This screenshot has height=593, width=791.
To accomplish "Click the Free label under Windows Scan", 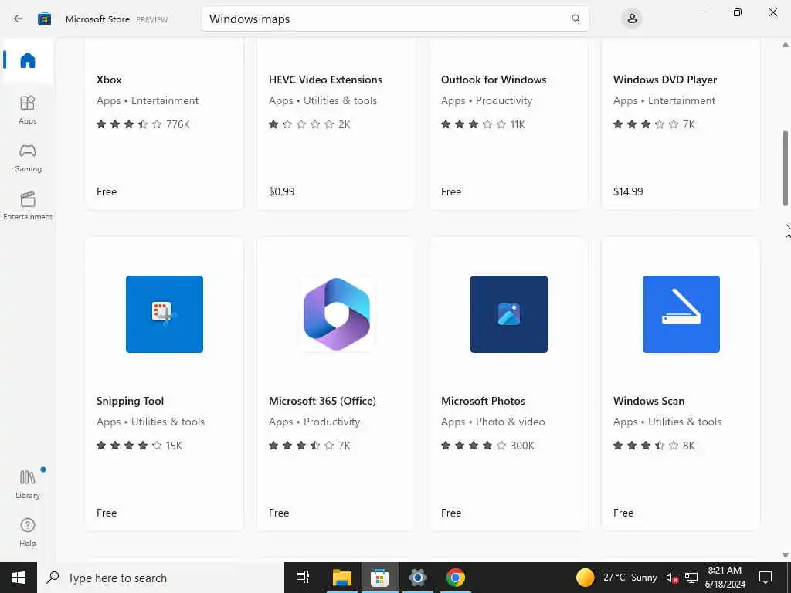I will coord(623,513).
